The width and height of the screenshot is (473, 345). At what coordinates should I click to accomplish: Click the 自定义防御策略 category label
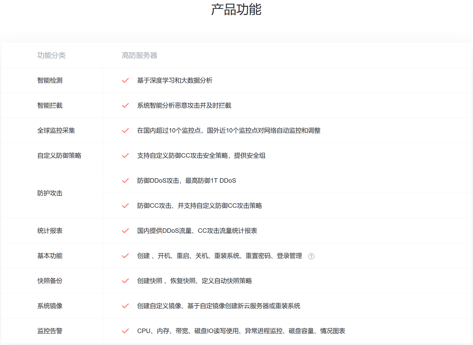click(x=59, y=156)
